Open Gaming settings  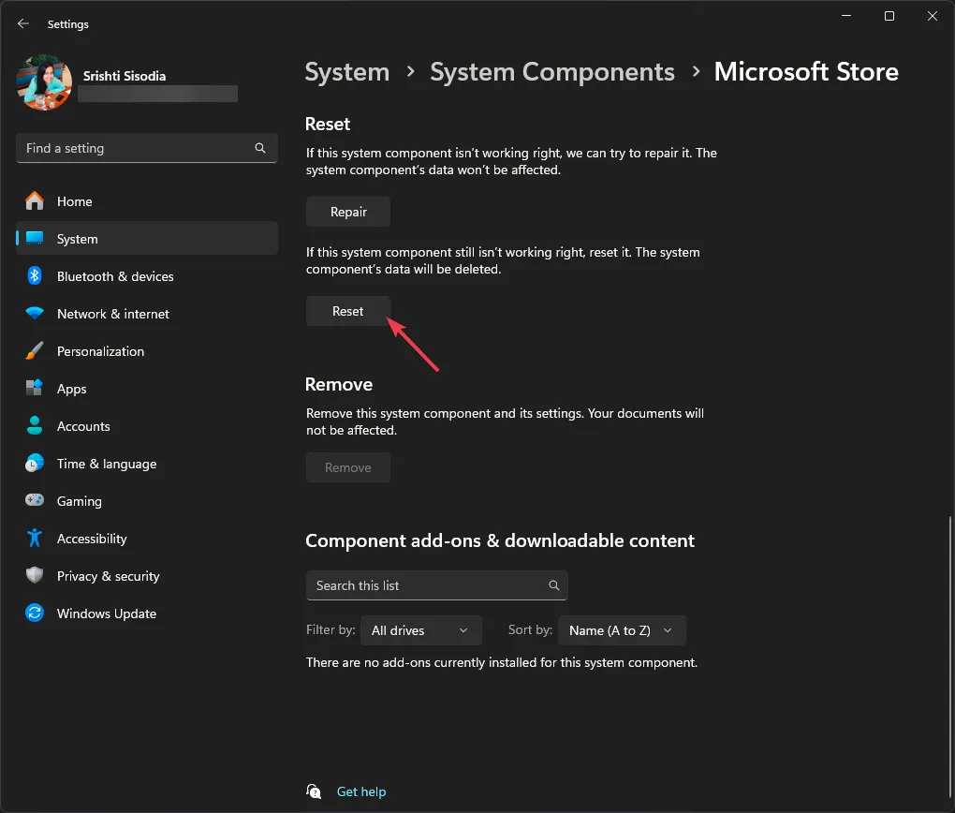(x=147, y=501)
